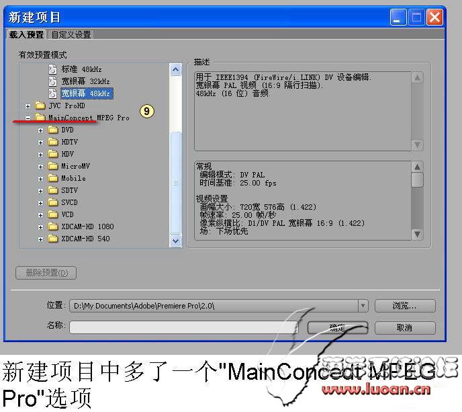The height and width of the screenshot is (412, 462).
Task: Select the 标准 48kHz preset label
Action: click(x=82, y=69)
